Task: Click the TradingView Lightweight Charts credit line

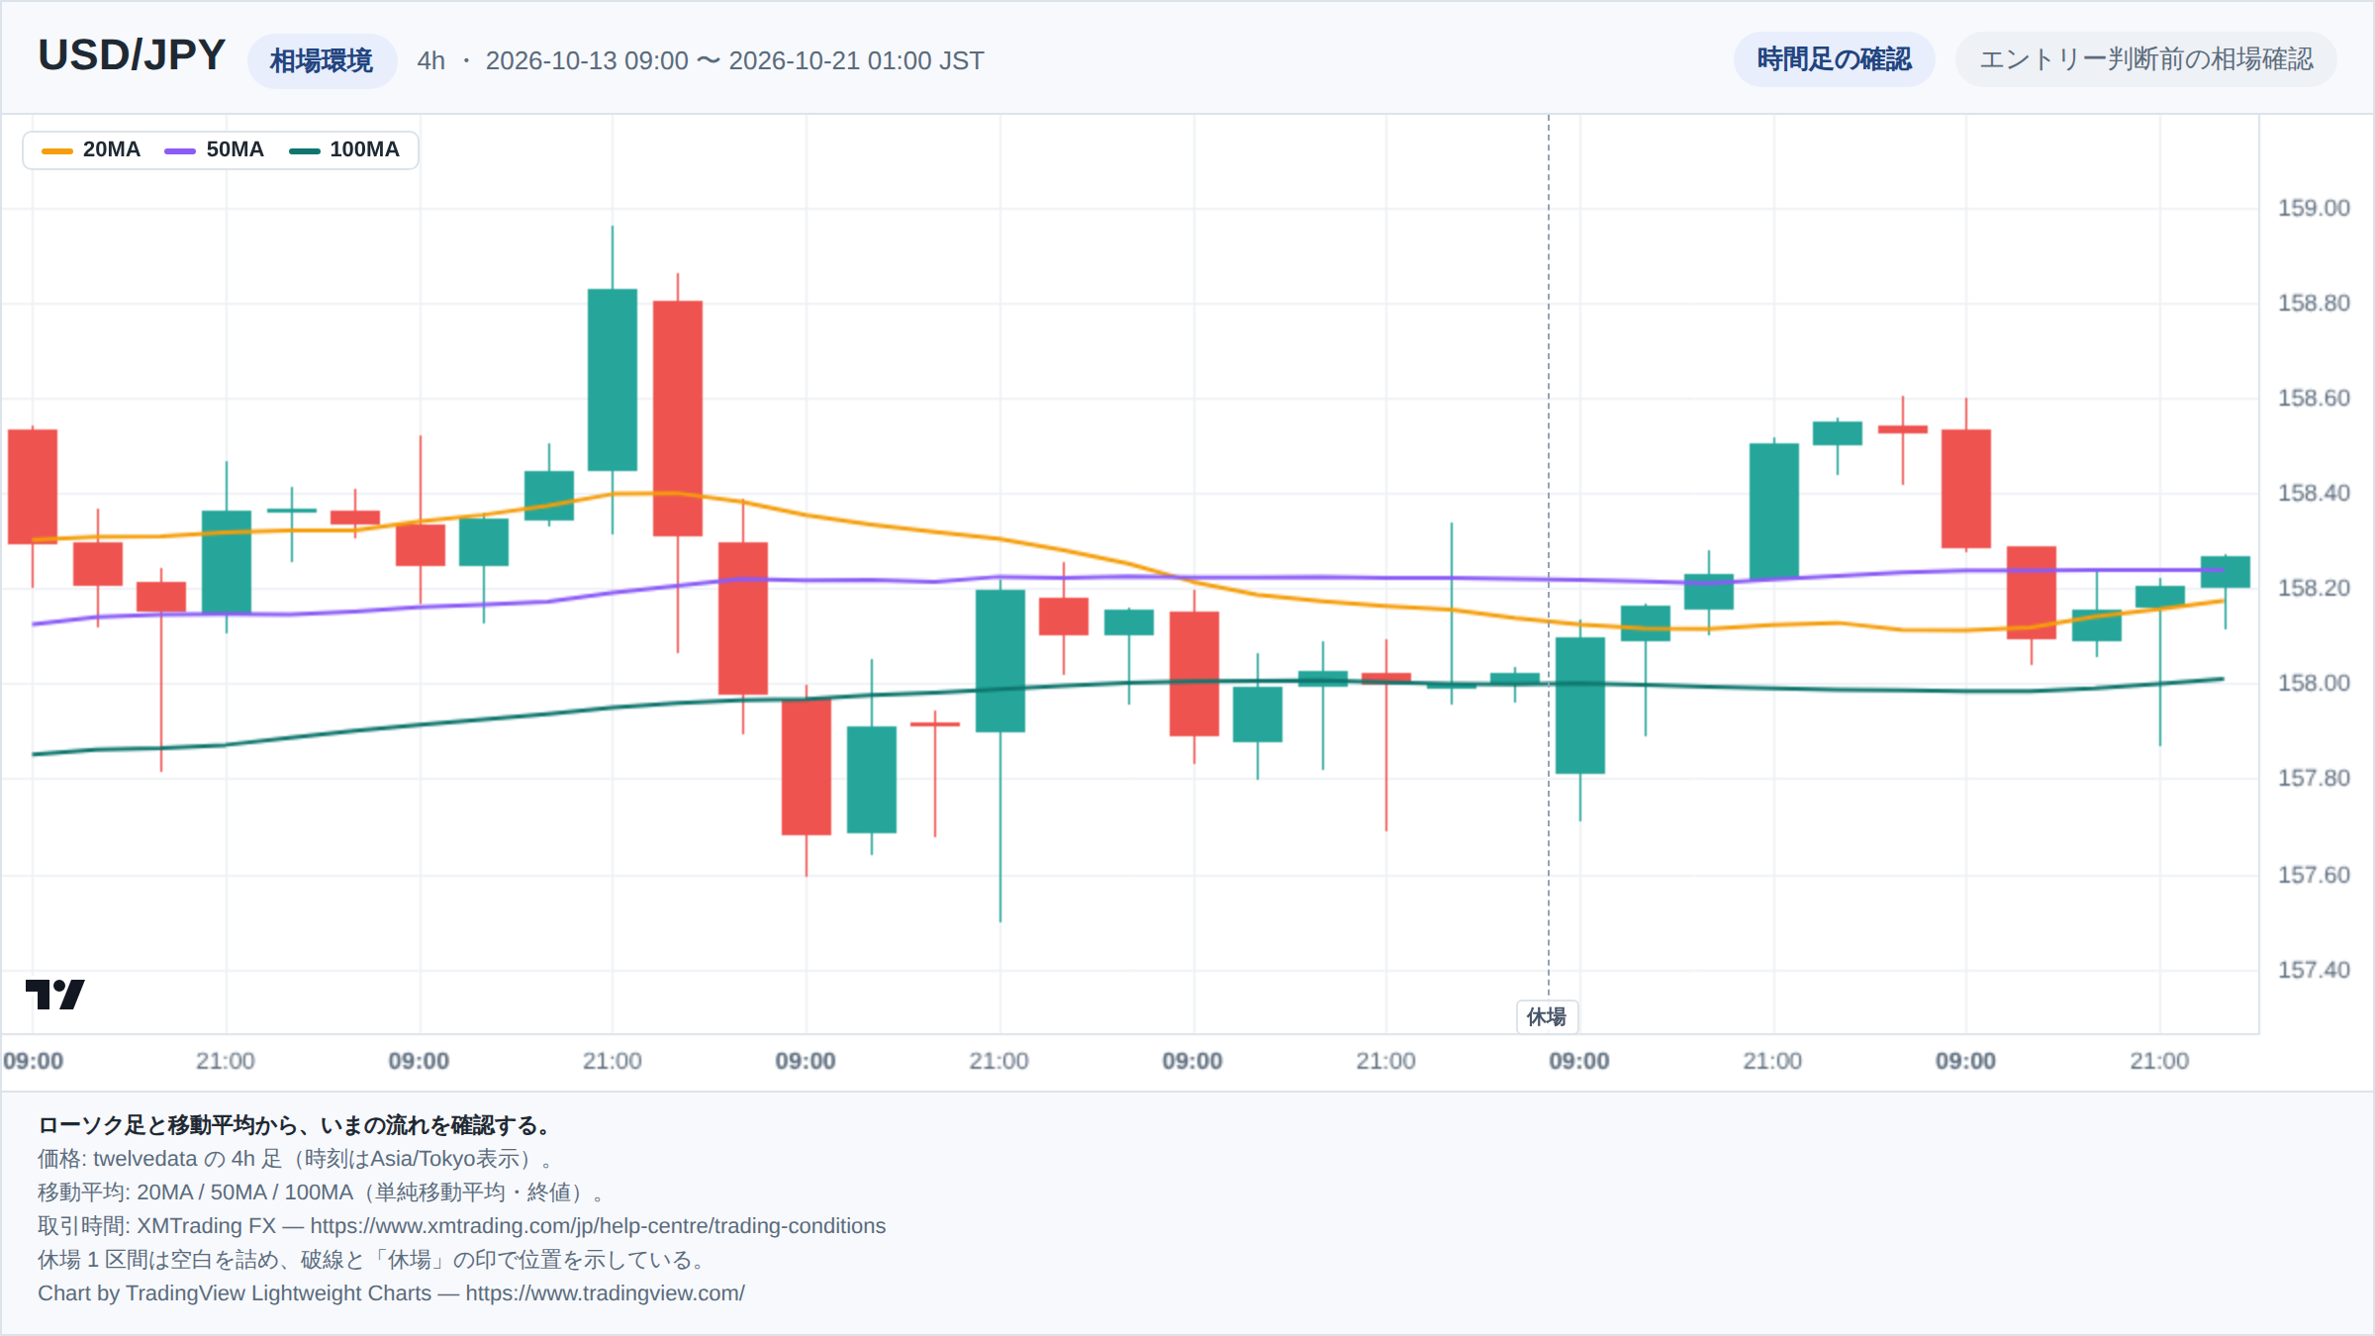Action: point(391,1292)
